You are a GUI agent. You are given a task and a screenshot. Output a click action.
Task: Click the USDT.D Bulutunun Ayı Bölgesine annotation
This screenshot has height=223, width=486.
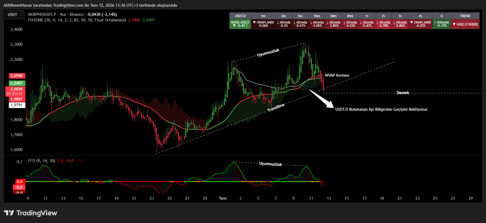coord(381,109)
